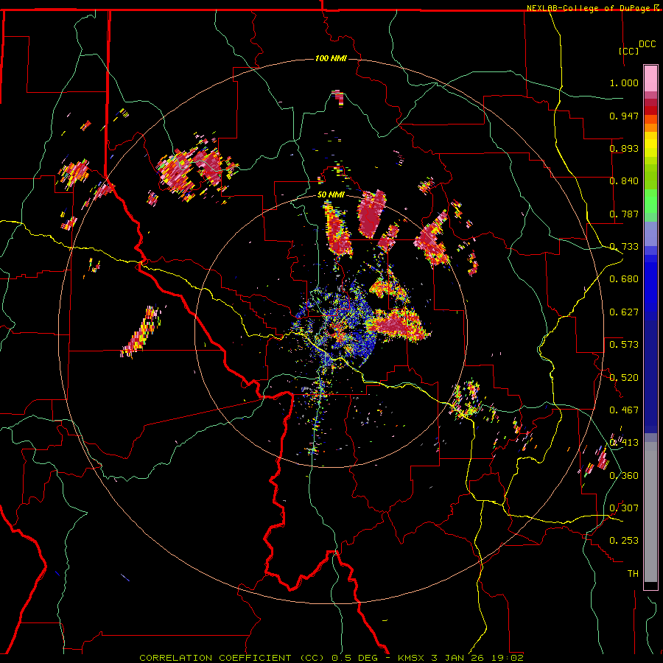Image resolution: width=663 pixels, height=663 pixels.
Task: Click the 0.680 scale value
Action: (624, 279)
